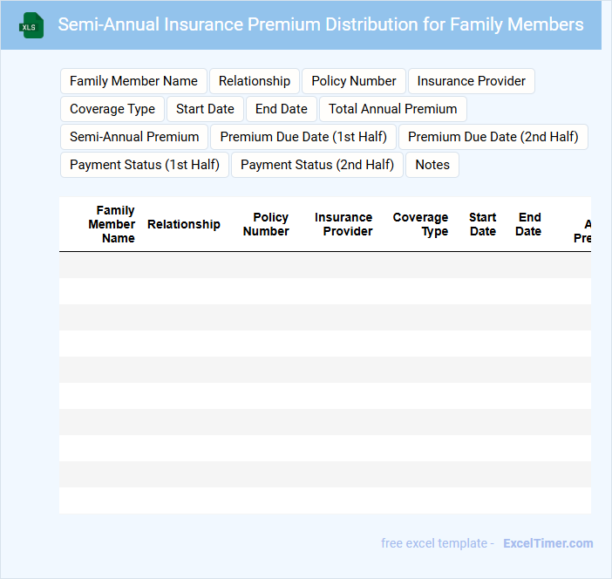Click the page title heading text
The width and height of the screenshot is (612, 579).
pyautogui.click(x=321, y=24)
